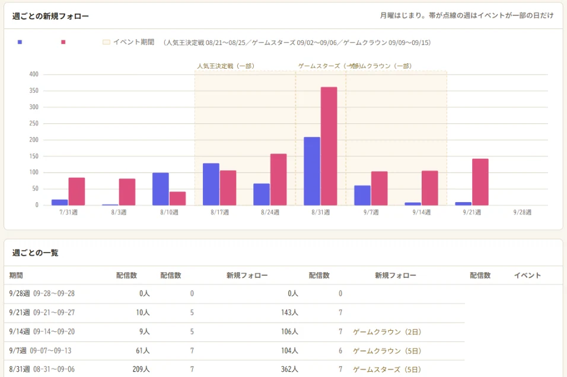The image size is (567, 377).
Task: Click the 週ごとの新規フォロー heading
Action: point(50,16)
